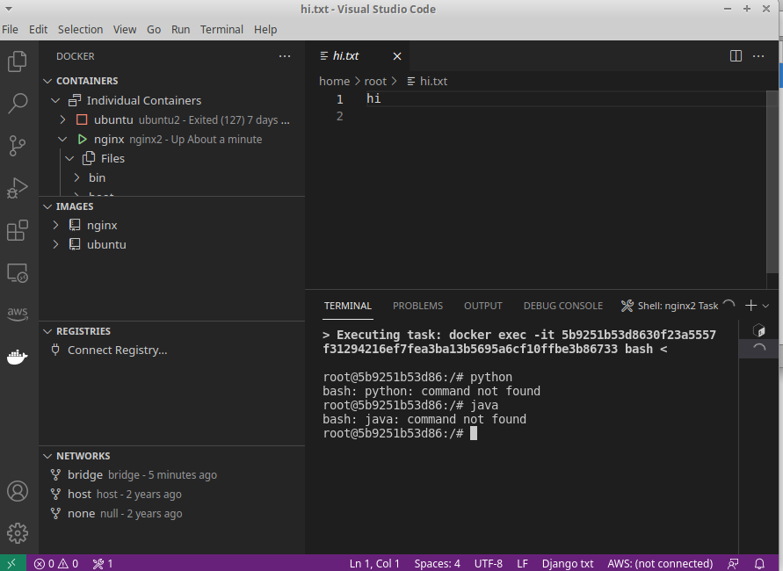The image size is (783, 571).
Task: Open the Explorer view in activity bar
Action: [x=18, y=61]
